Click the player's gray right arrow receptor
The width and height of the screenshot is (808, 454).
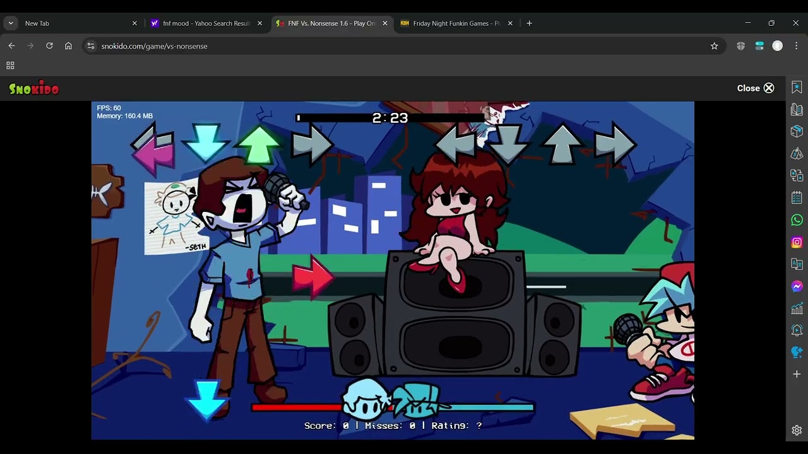[615, 146]
